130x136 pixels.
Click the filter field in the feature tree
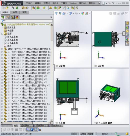click(x=27, y=21)
